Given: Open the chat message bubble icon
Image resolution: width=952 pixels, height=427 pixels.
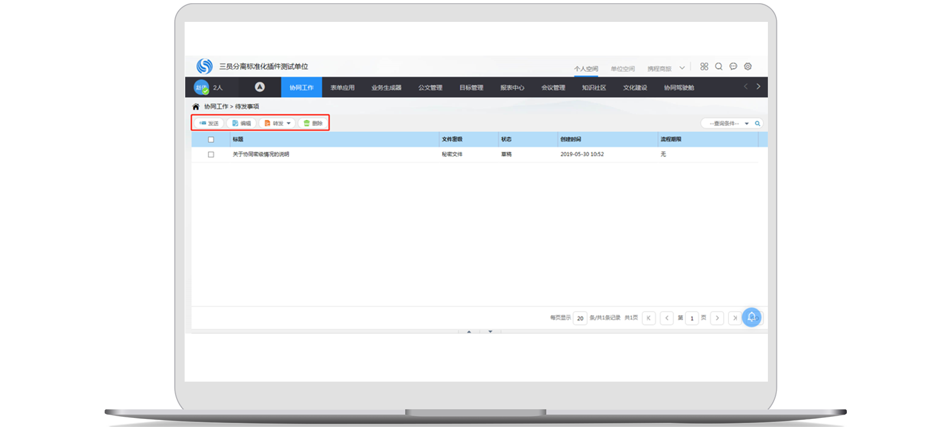Looking at the screenshot, I should pos(733,67).
